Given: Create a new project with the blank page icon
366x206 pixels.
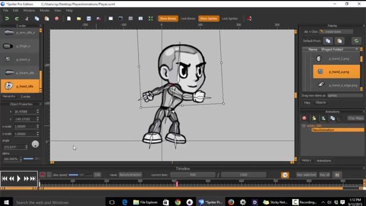Looking at the screenshot, I should [69, 18].
